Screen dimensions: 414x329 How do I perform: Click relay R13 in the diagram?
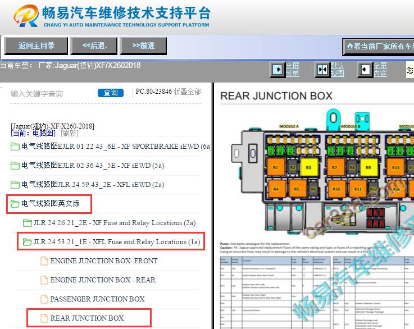(395, 167)
